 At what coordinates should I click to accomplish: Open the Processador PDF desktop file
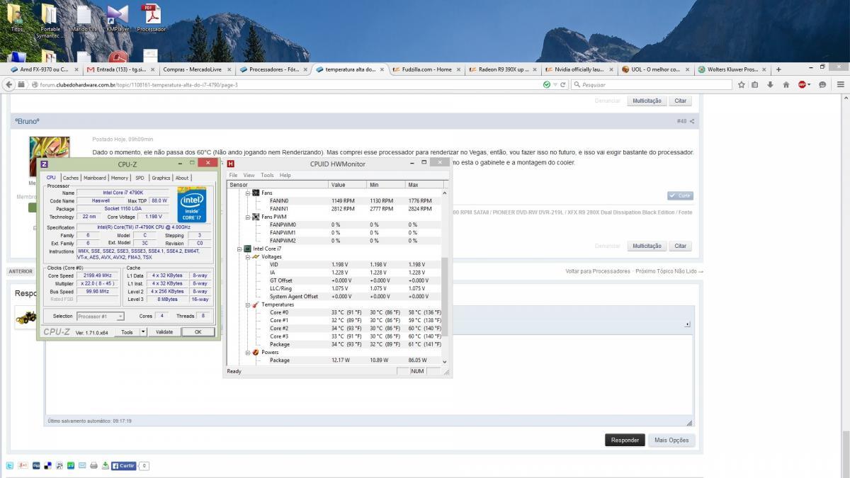[150, 18]
